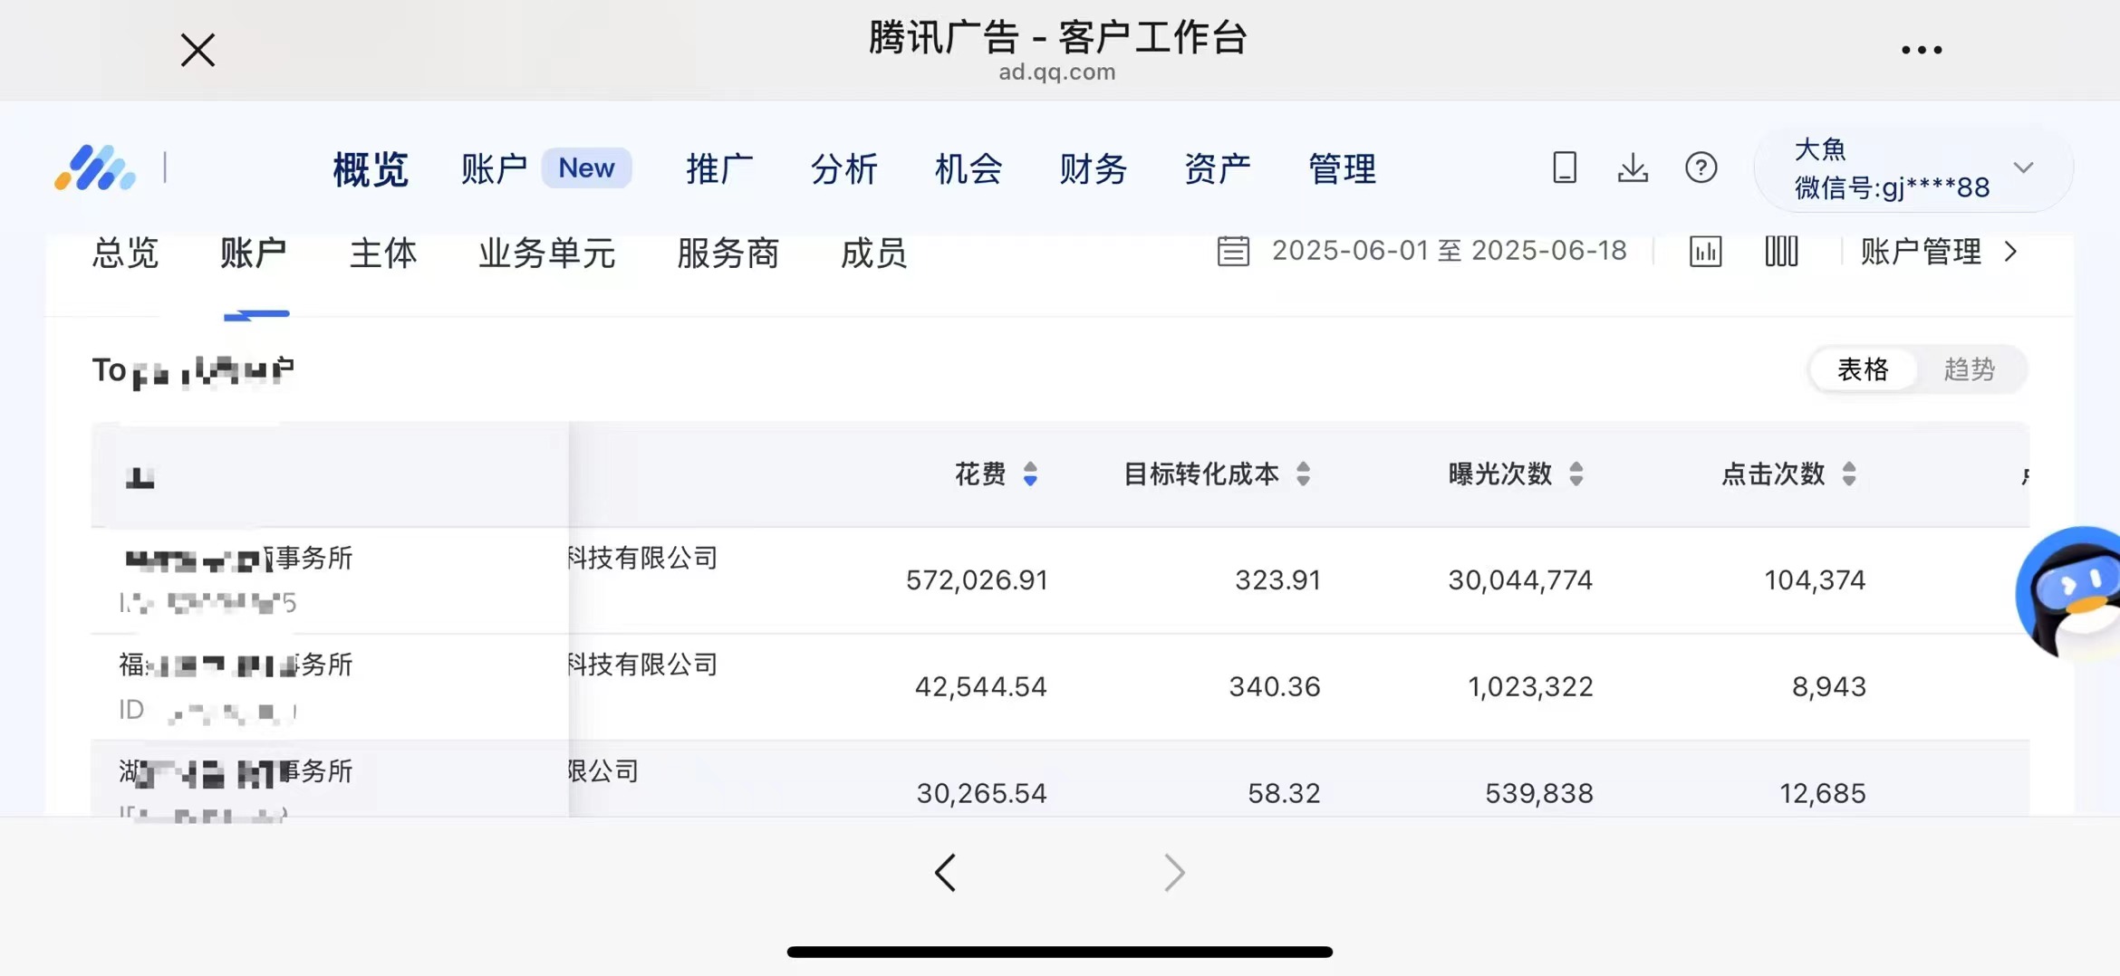The height and width of the screenshot is (976, 2120).
Task: Click the clicks value 8,943
Action: 1829,686
